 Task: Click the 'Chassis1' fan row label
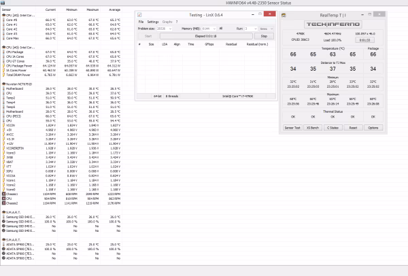(x=12, y=194)
